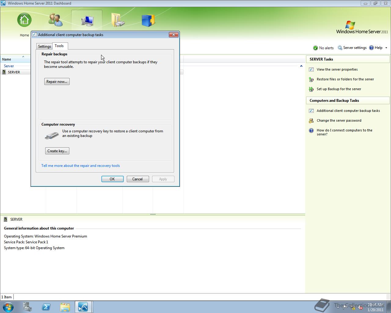Click the Dashboard taskbar button
The image size is (391, 313).
pyautogui.click(x=83, y=307)
